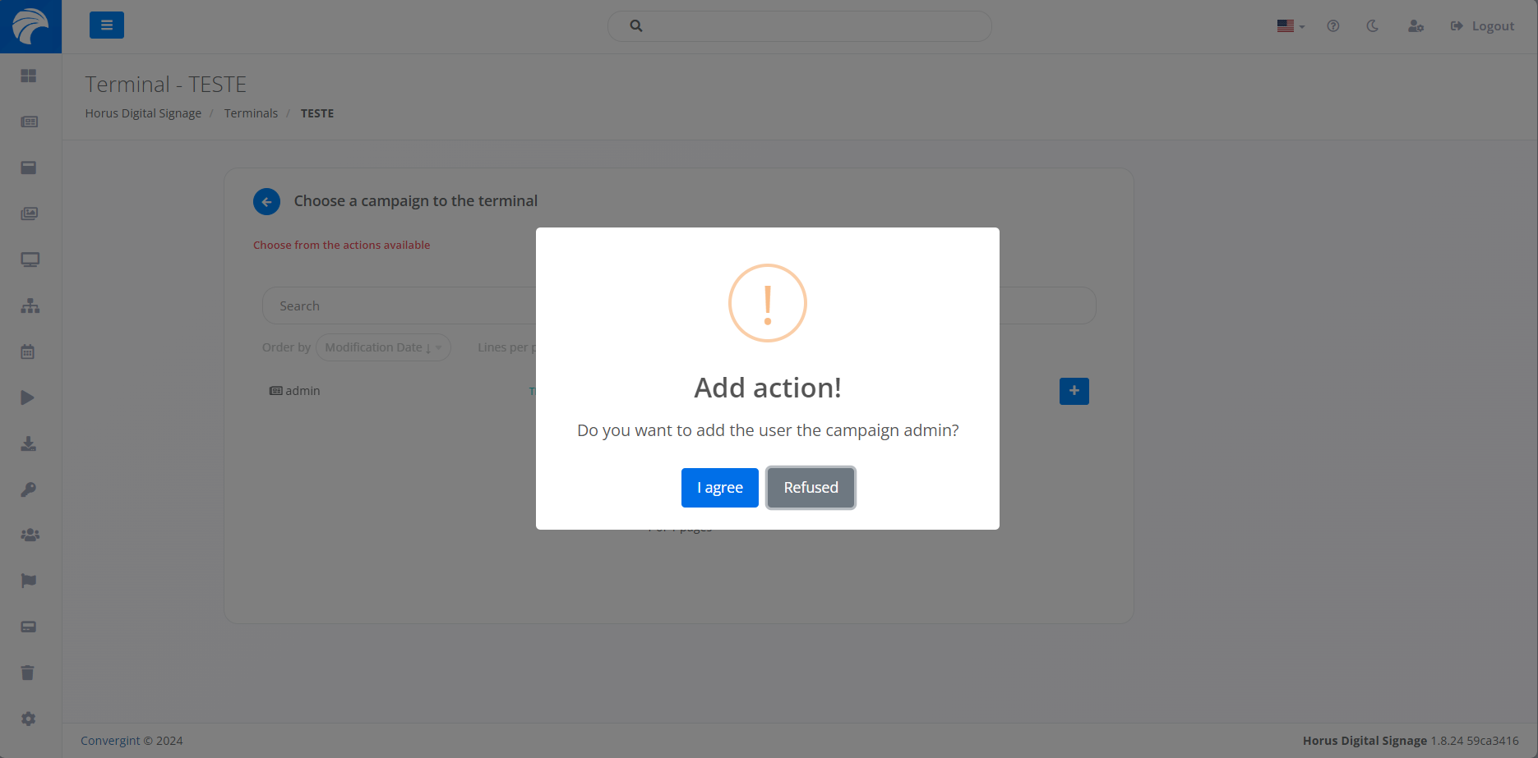Click Logout in the top bar
Image resolution: width=1538 pixels, height=758 pixels.
pos(1482,26)
